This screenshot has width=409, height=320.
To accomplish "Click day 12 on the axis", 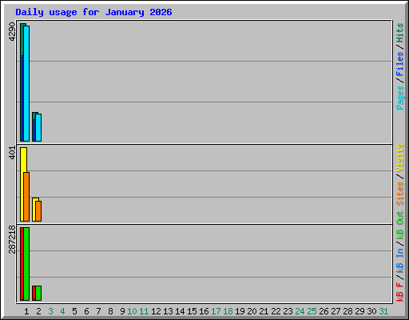I will [156, 311].
